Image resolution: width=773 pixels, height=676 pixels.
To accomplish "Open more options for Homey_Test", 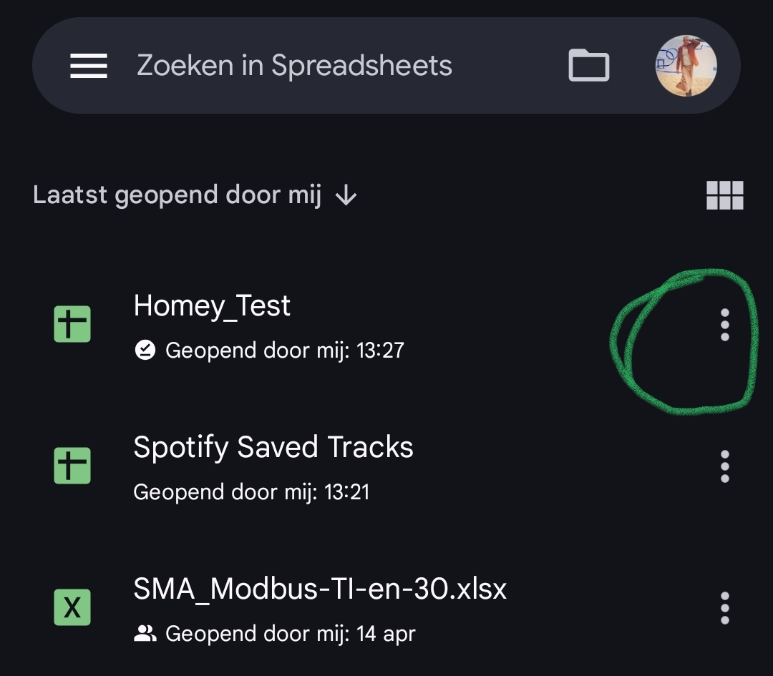I will point(724,325).
